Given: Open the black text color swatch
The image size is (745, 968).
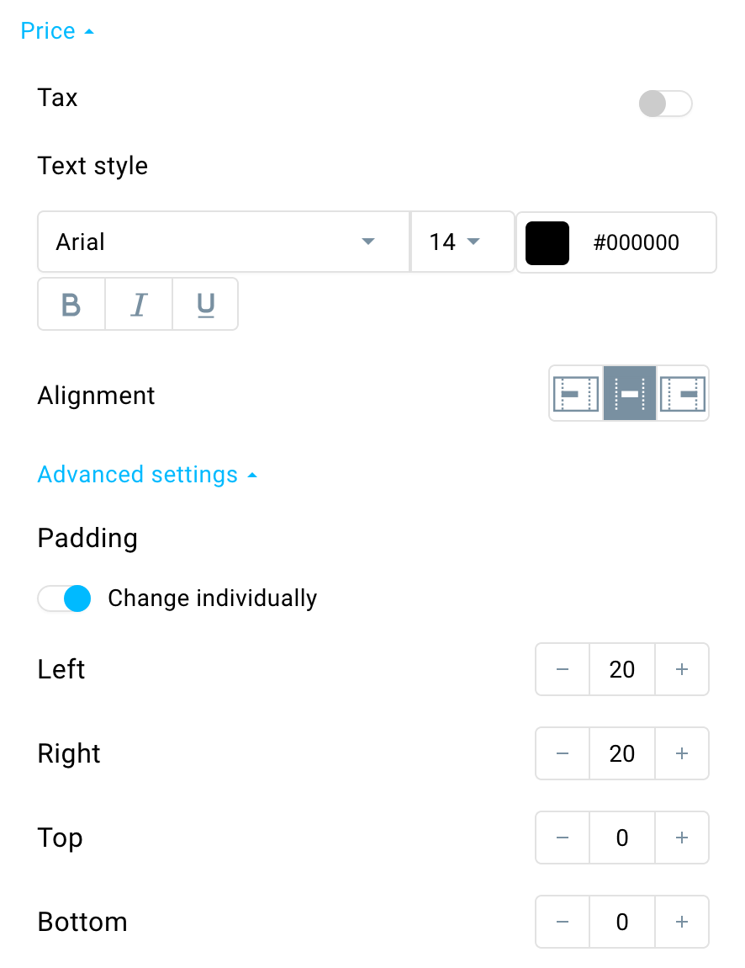Looking at the screenshot, I should pyautogui.click(x=547, y=242).
